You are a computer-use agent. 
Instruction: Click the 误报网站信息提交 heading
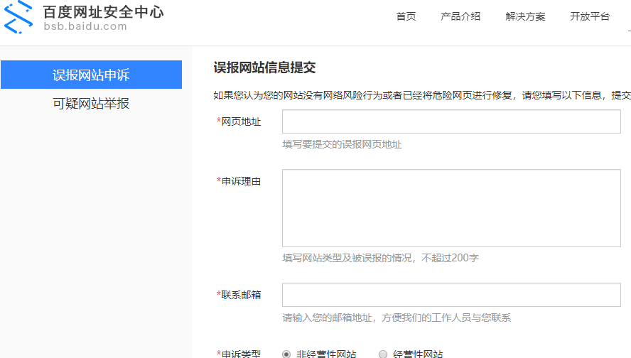click(264, 68)
